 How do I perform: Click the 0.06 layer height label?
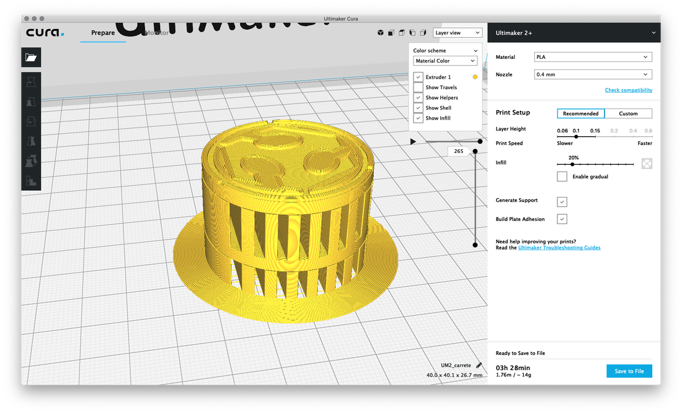[562, 131]
